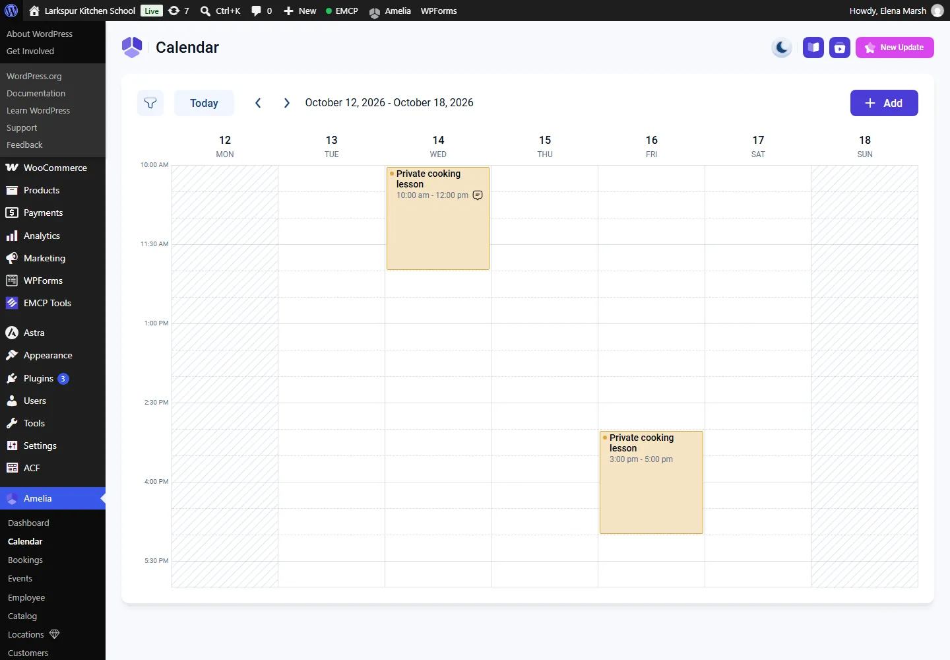Open the Astra theme menu
The width and height of the screenshot is (950, 660).
[53, 333]
